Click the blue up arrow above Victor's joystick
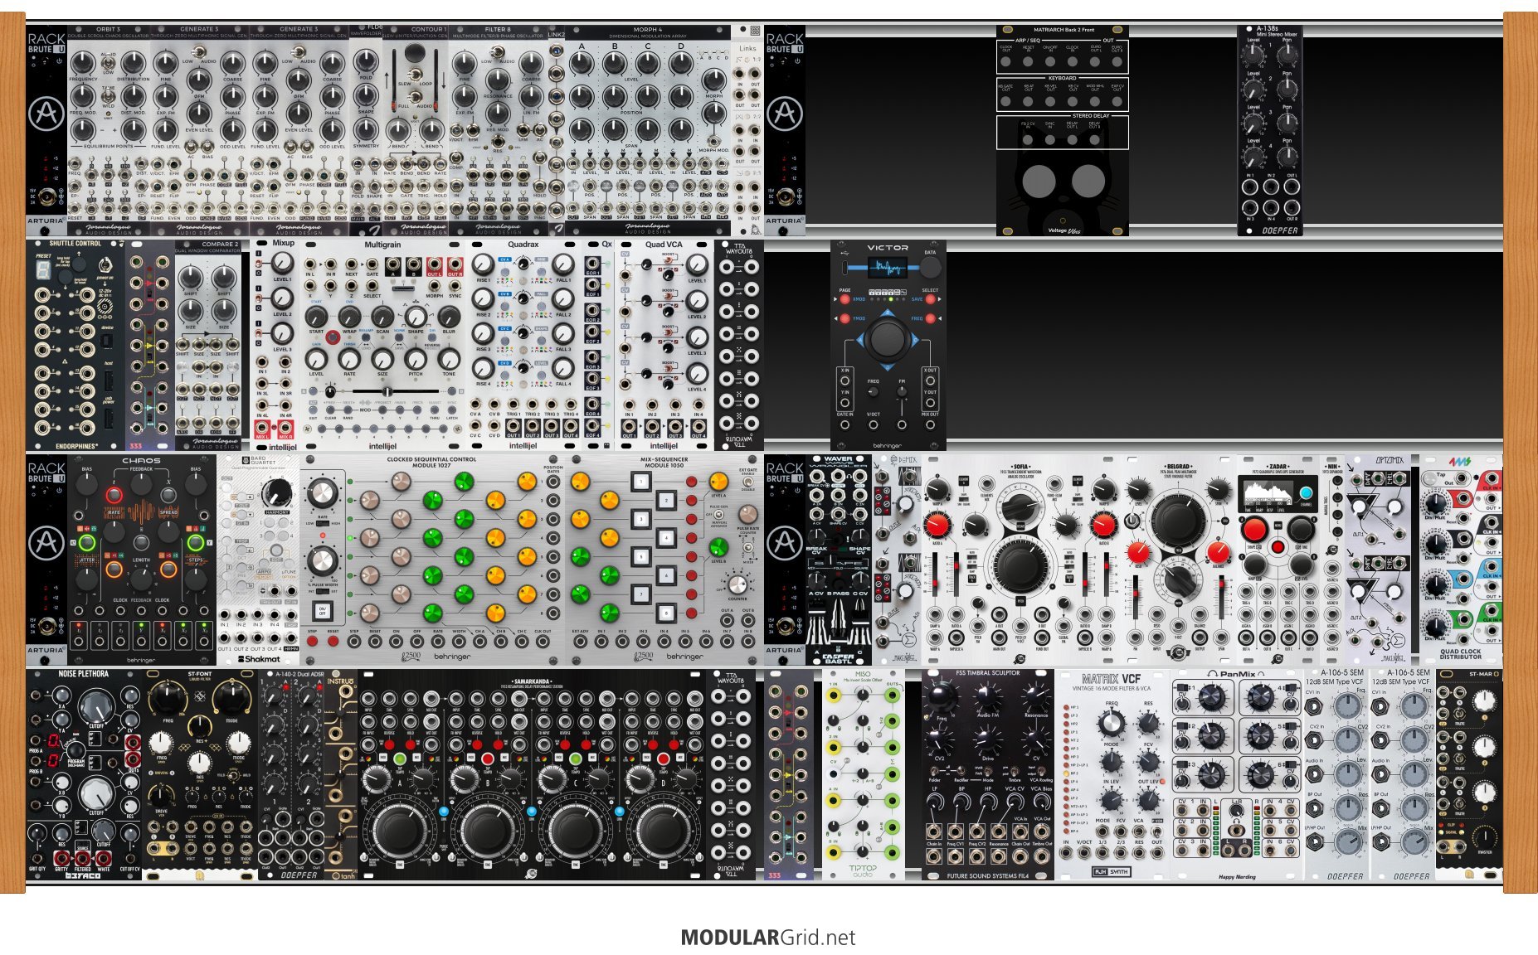This screenshot has width=1538, height=955. [888, 313]
